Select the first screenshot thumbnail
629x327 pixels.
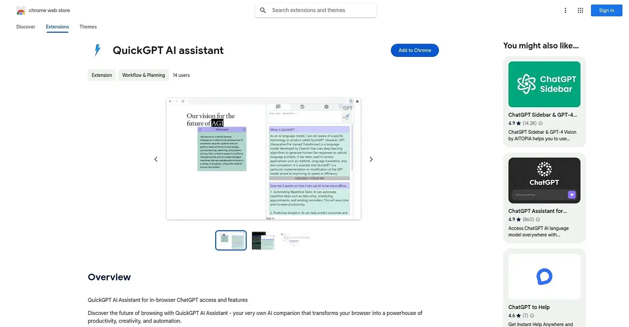[x=231, y=240]
